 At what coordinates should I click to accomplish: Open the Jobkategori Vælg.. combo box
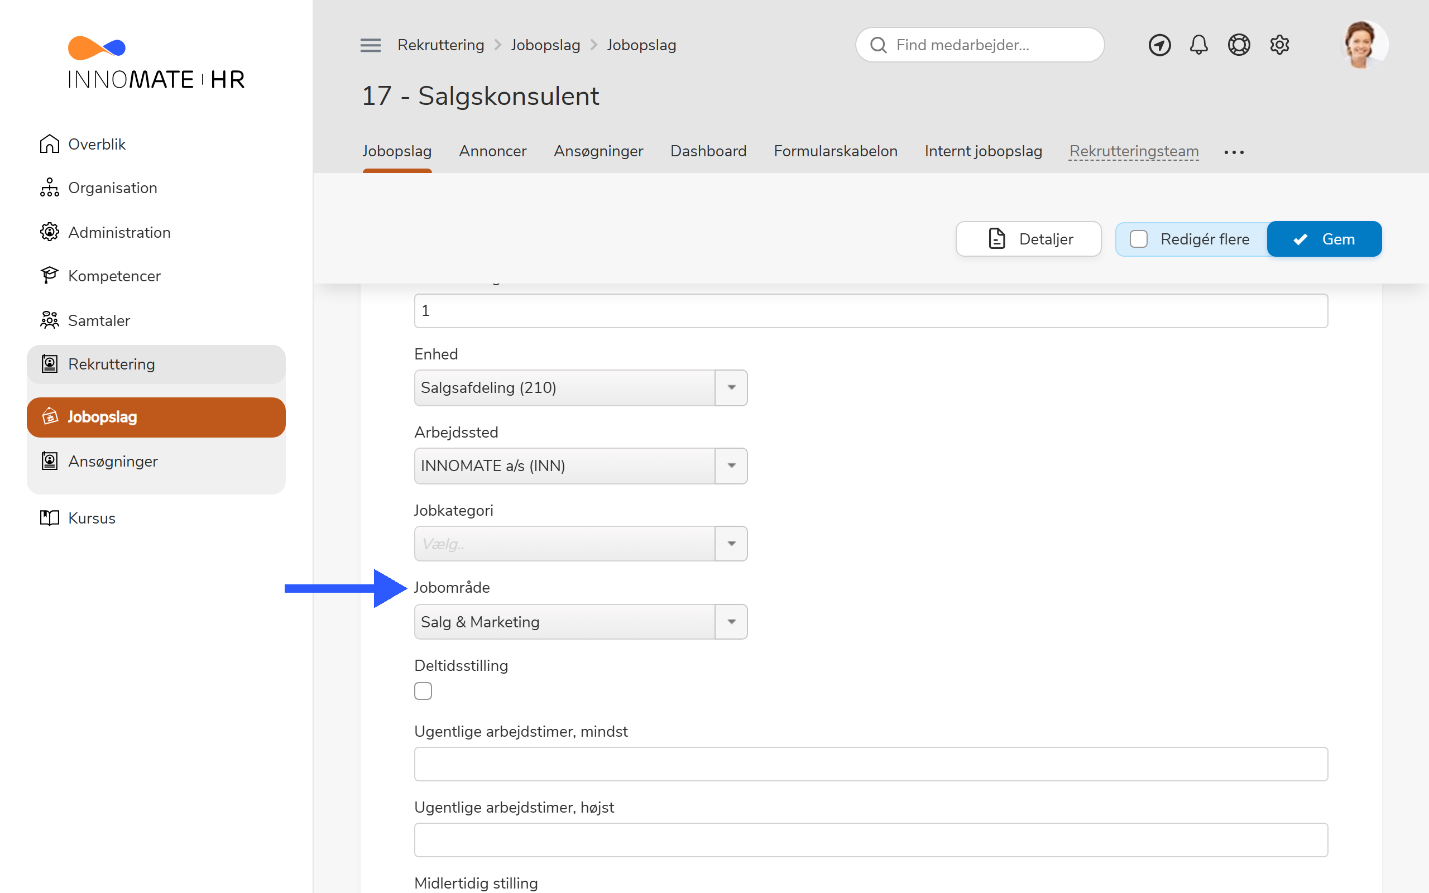pyautogui.click(x=581, y=544)
